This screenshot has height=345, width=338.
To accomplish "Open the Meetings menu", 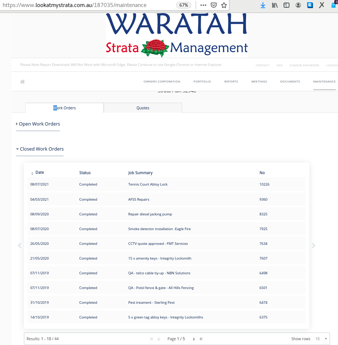I will coord(259,82).
